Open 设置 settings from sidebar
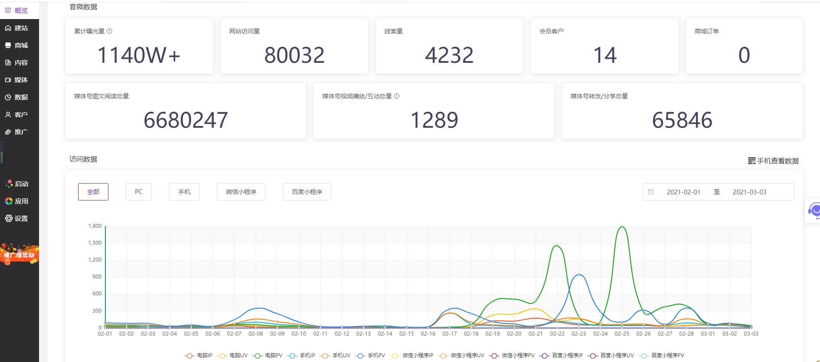The width and height of the screenshot is (820, 362). tap(16, 219)
